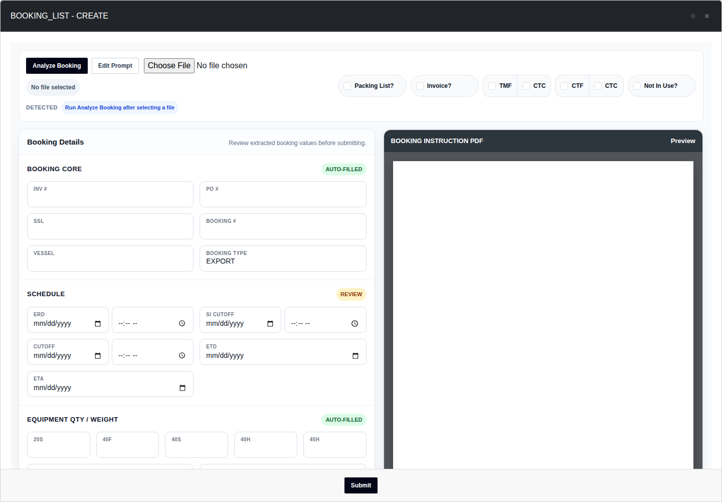Click the blank booking instruction PDF preview page
The image size is (722, 502).
point(543,315)
